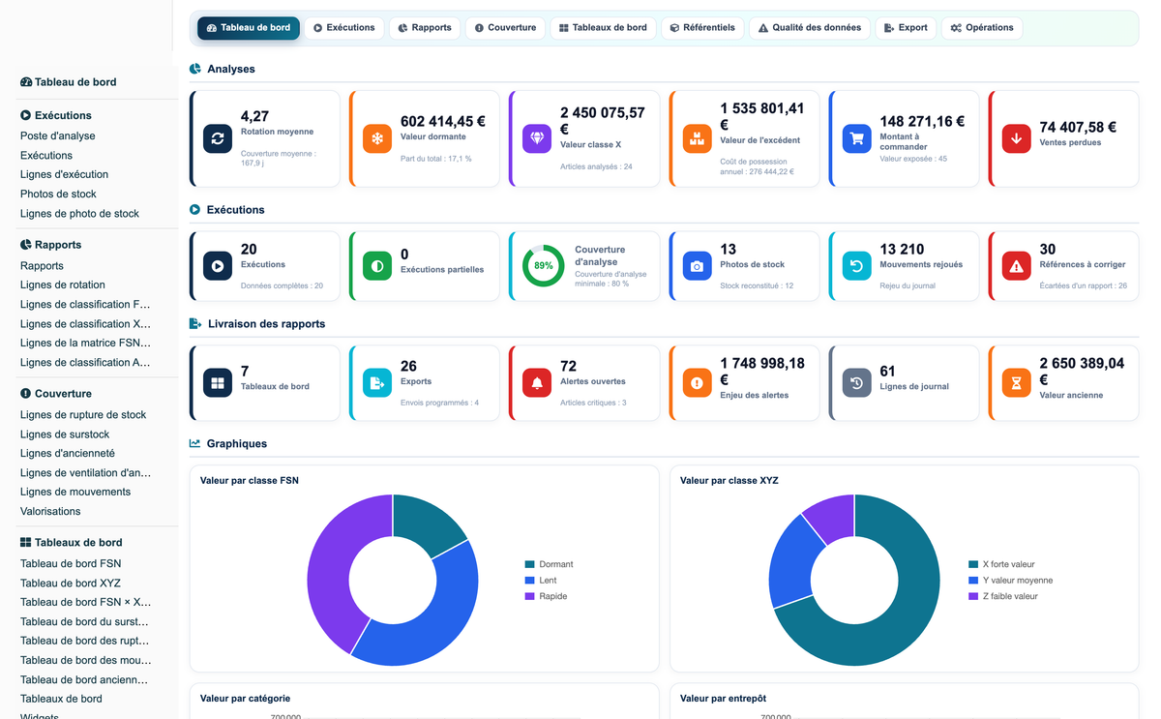Click 'Stock reconstitué : 12' text
Viewport: 1161px width, 719px height.
pyautogui.click(x=757, y=285)
